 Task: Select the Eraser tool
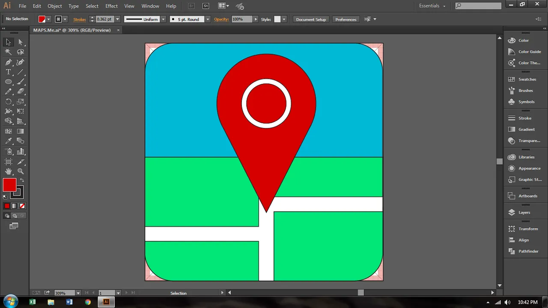point(21,92)
